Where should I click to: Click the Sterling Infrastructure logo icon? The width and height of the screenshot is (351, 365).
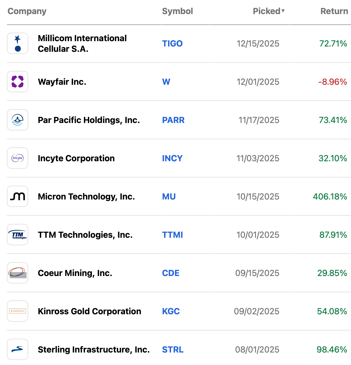pyautogui.click(x=18, y=349)
